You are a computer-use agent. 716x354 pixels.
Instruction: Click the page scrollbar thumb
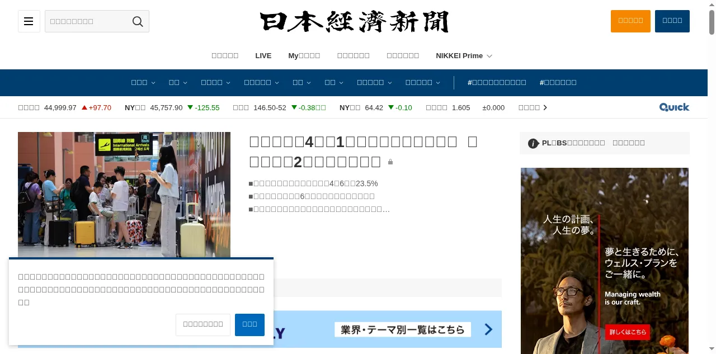click(x=712, y=23)
